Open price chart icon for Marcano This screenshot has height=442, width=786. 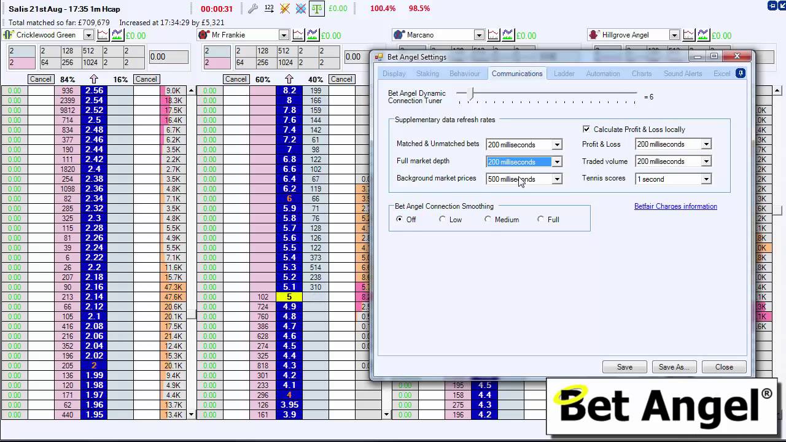coord(493,35)
